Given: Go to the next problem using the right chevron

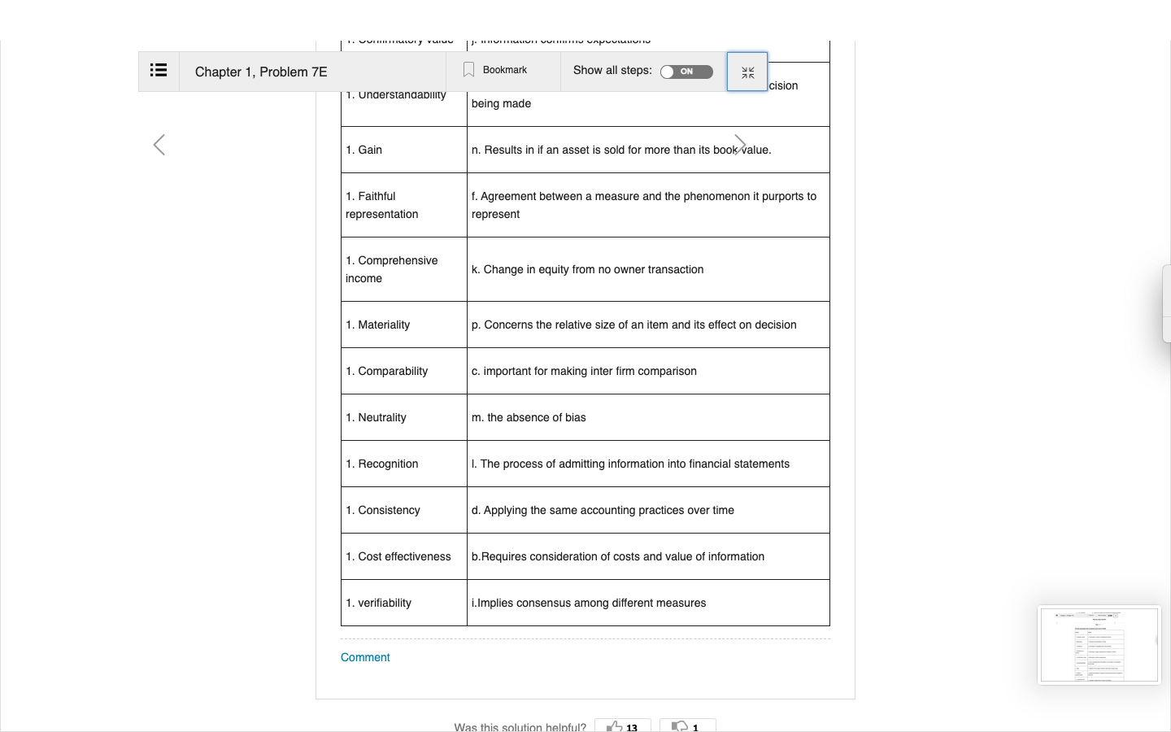Looking at the screenshot, I should pos(740,145).
